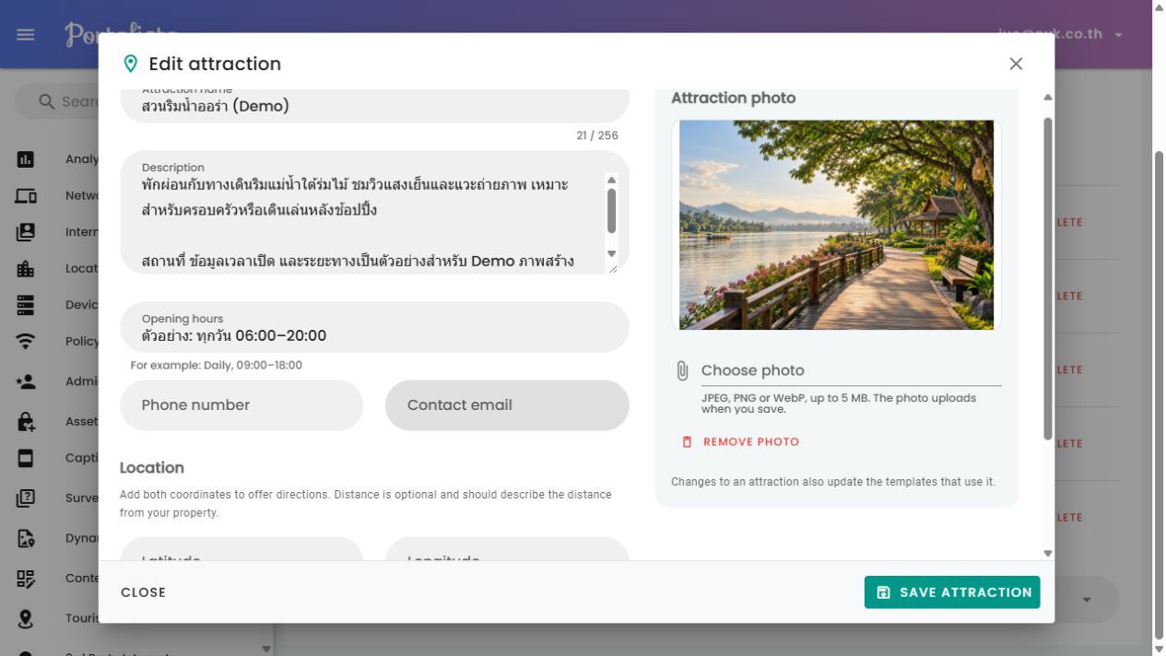Click the Devices server sidebar icon
Image resolution: width=1166 pixels, height=656 pixels.
[x=26, y=305]
